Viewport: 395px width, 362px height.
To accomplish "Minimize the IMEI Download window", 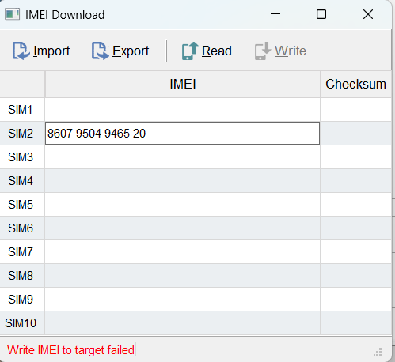I will (275, 14).
